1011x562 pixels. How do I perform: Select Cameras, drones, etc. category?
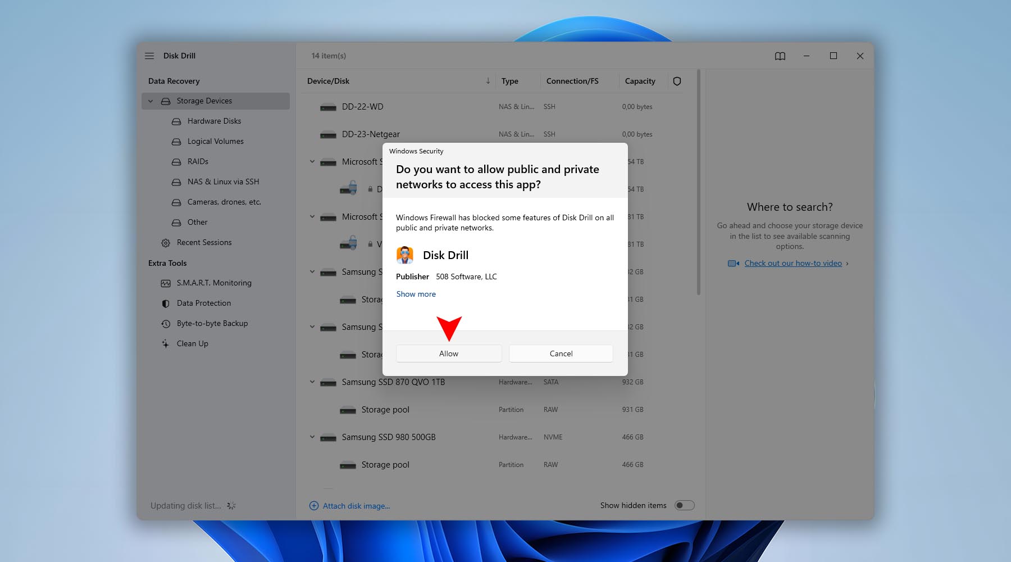click(224, 202)
